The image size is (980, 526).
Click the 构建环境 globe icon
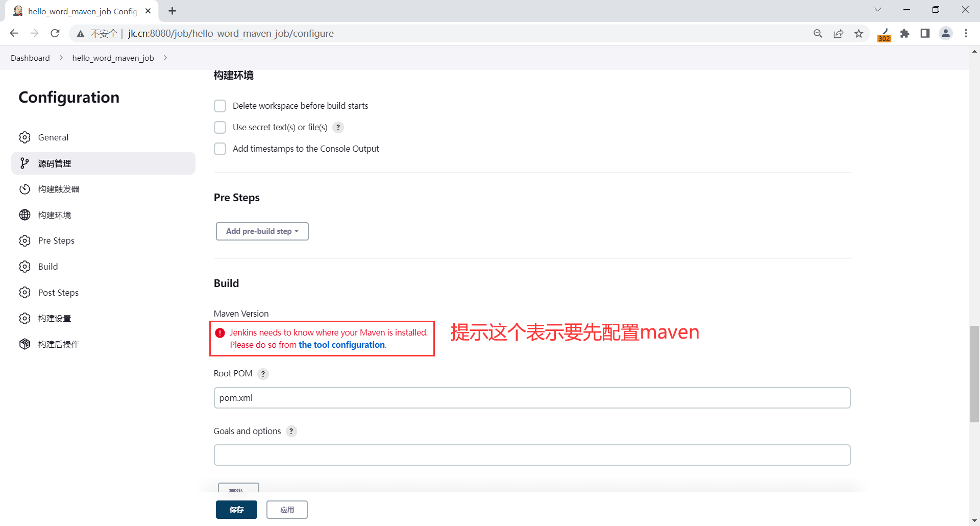pyautogui.click(x=25, y=215)
